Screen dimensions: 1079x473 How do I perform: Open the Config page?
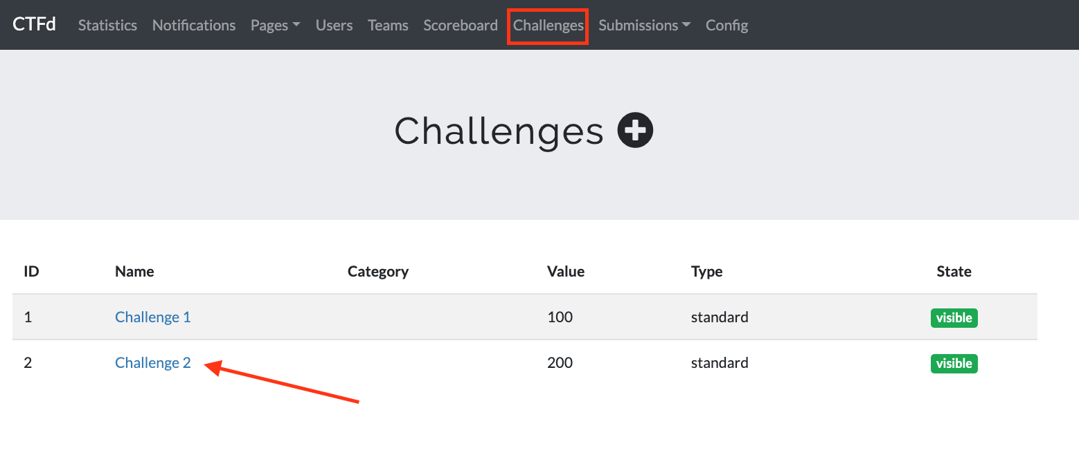(x=726, y=26)
